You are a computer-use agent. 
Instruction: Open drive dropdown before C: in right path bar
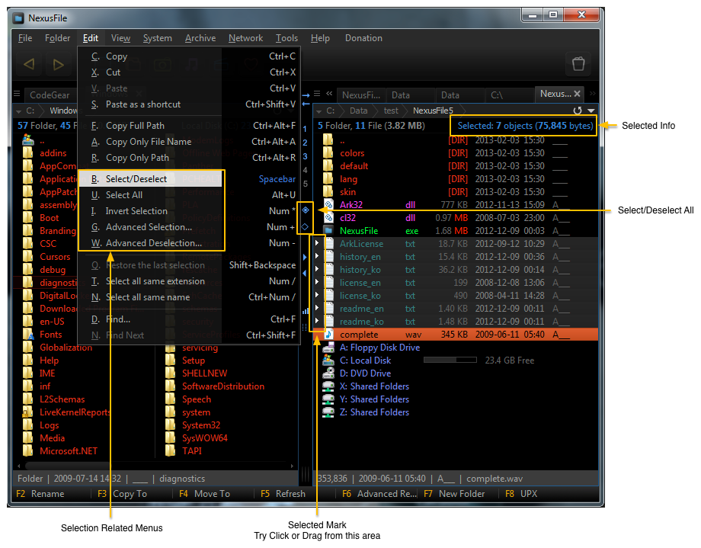pos(318,111)
